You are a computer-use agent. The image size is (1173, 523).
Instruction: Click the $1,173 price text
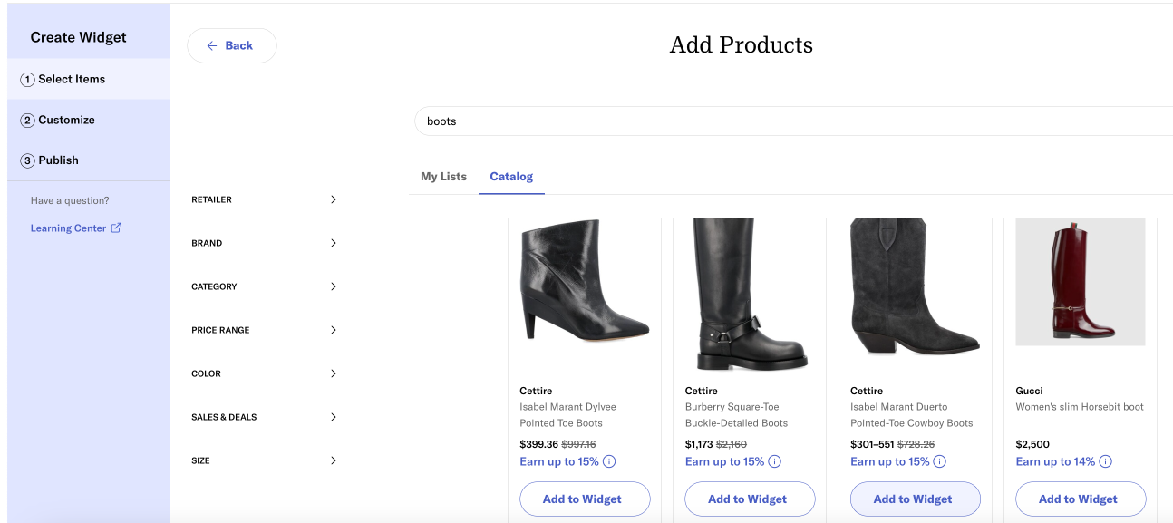coord(699,444)
